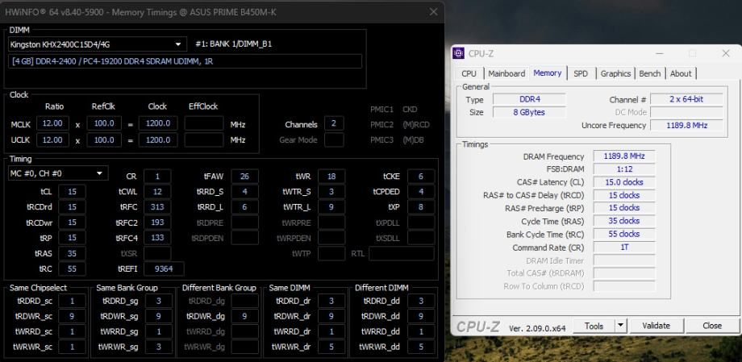Screen dimensions: 742x362
Task: Click the Close button at CPU-Z bottom
Action: pos(712,326)
